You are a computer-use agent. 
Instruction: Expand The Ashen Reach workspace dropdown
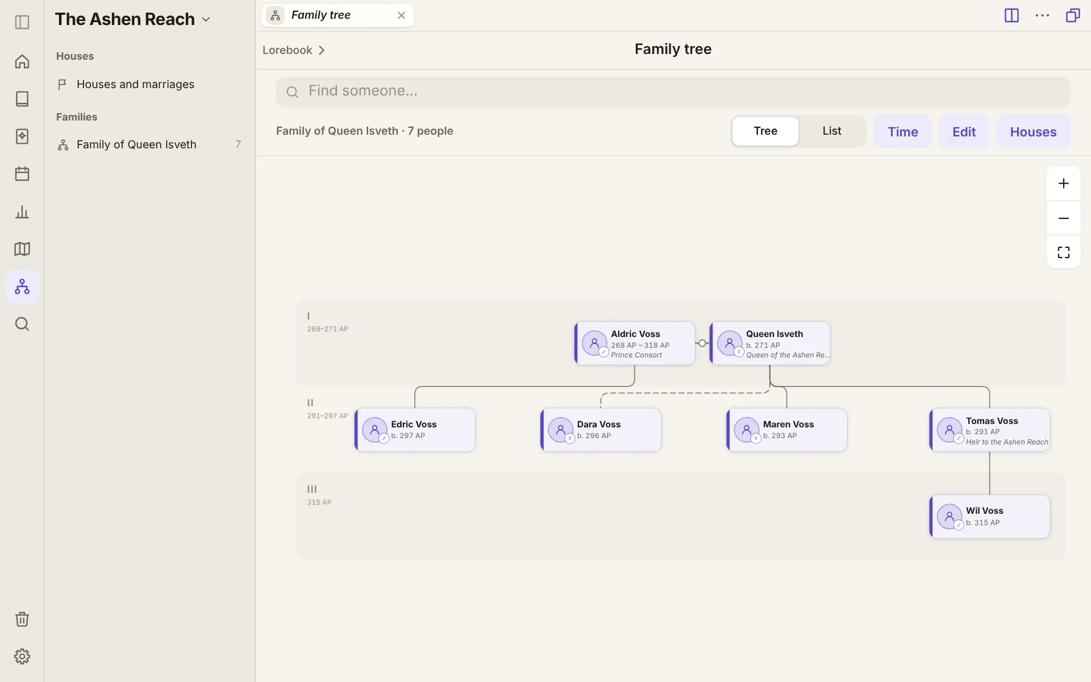coord(206,19)
